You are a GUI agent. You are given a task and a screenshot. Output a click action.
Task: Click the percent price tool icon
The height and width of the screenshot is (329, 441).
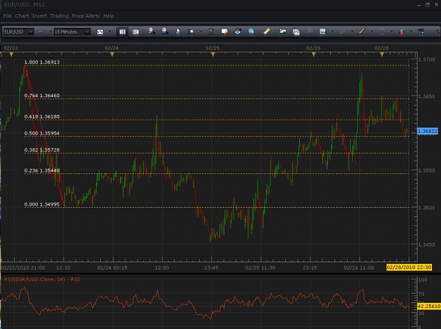(421, 31)
